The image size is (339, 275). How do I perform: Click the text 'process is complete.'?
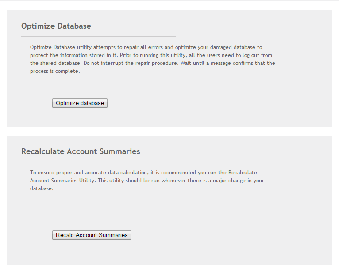(55, 71)
